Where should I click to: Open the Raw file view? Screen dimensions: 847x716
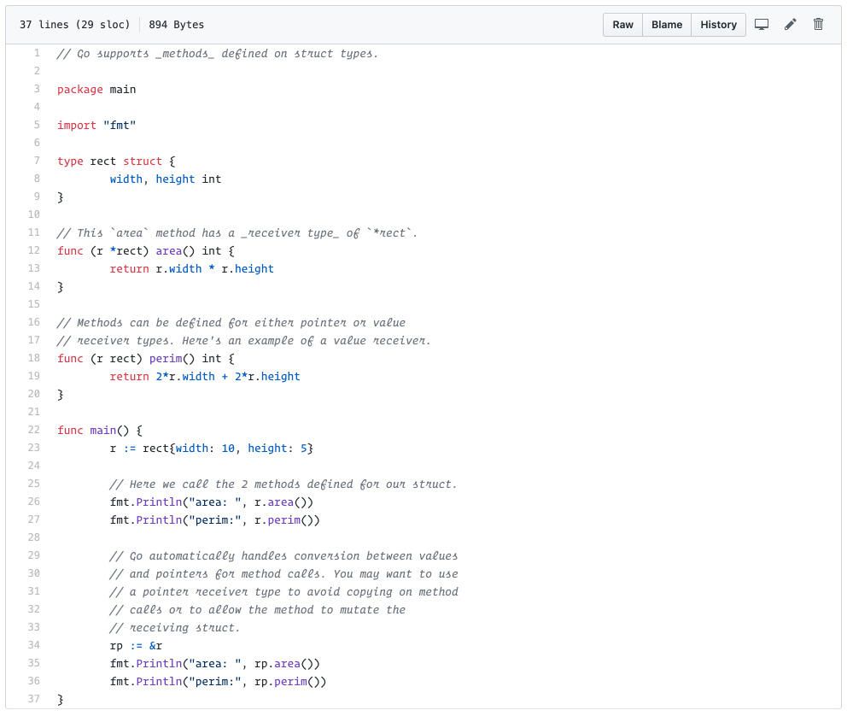pos(622,25)
